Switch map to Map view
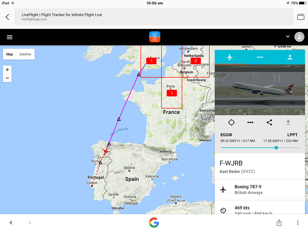The width and height of the screenshot is (308, 231). 9,54
